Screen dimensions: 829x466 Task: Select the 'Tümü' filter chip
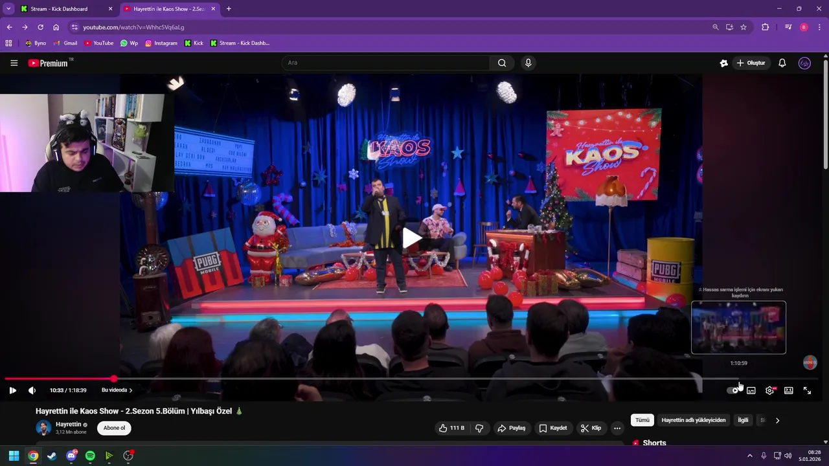[642, 420]
